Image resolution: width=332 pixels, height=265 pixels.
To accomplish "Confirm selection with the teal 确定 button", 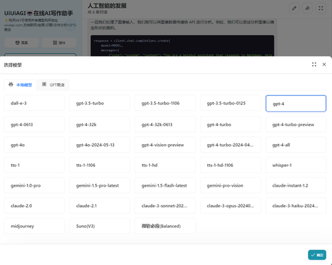I will 317,255.
